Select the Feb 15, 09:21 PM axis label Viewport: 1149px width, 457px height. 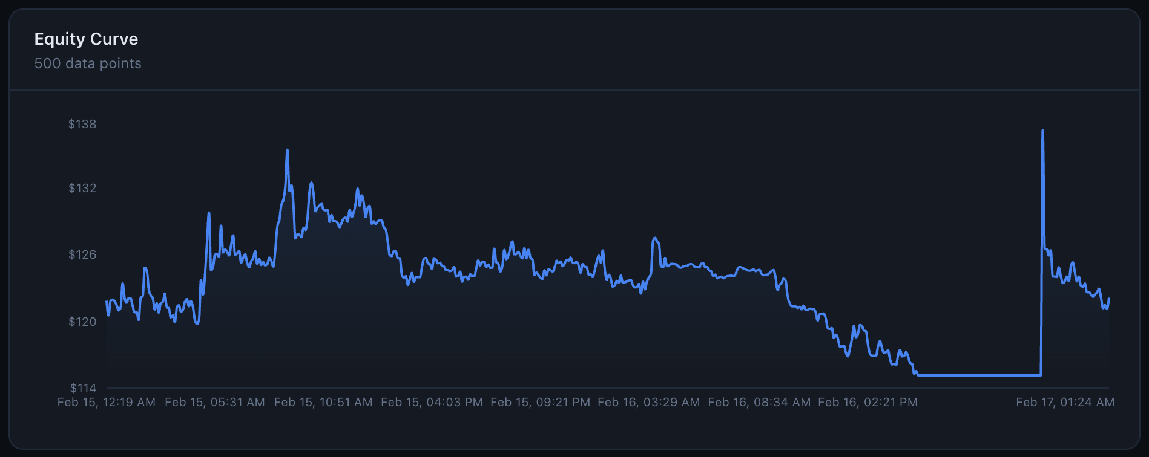(540, 402)
